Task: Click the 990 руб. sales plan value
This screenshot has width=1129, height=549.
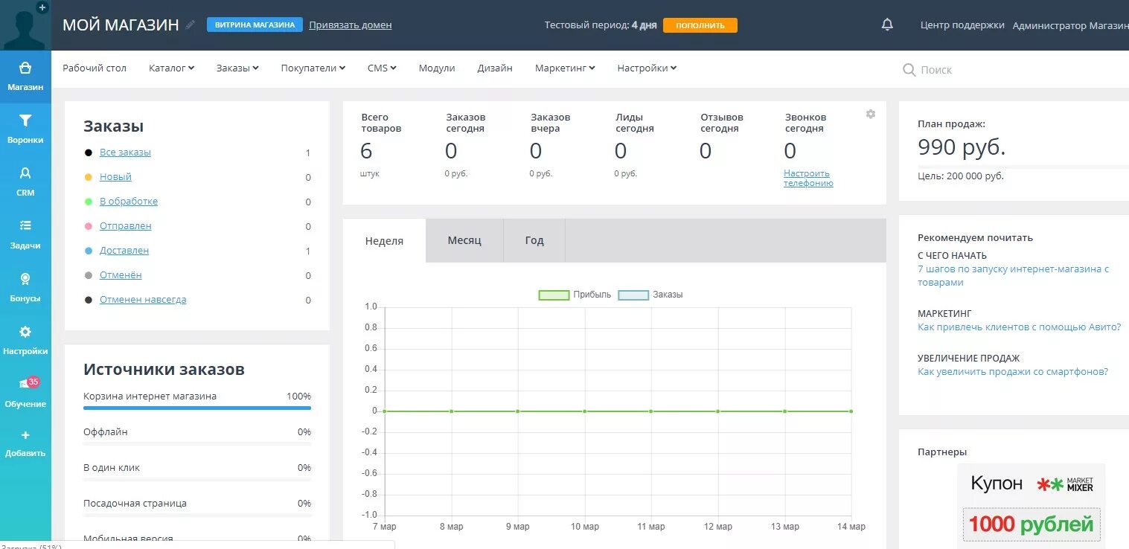Action: pos(962,147)
